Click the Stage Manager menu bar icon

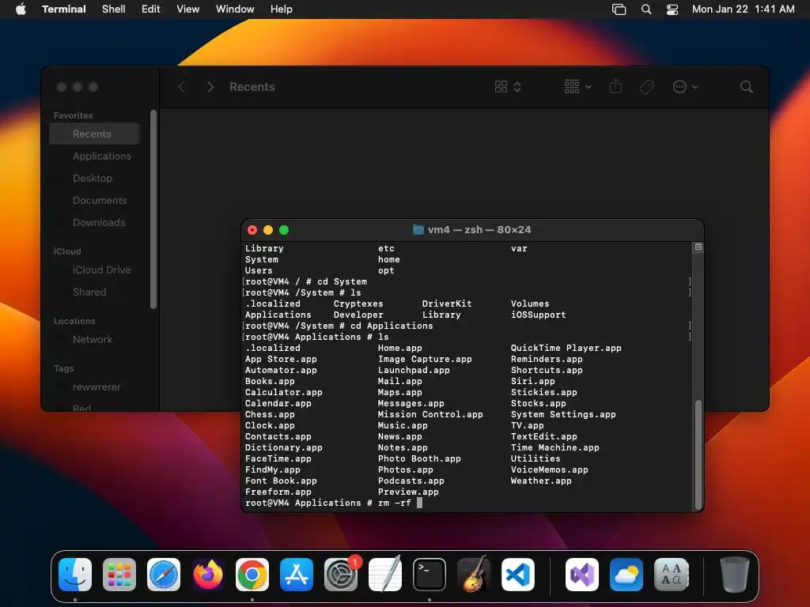(619, 9)
